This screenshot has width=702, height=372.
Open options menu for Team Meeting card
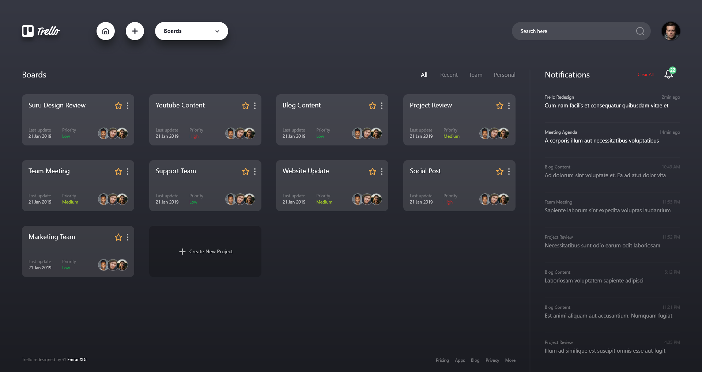128,171
